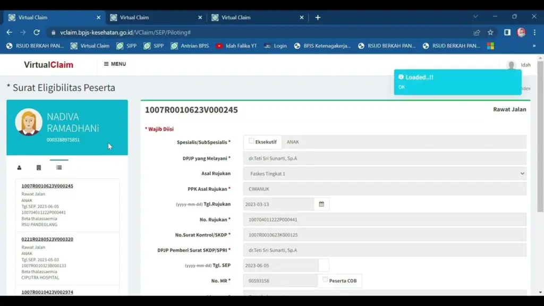The width and height of the screenshot is (544, 306).
Task: Open Chrome's three-dot browser menu
Action: [x=533, y=32]
